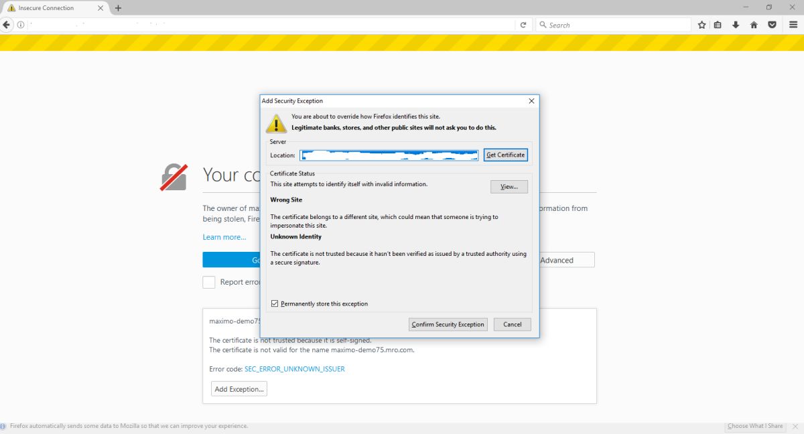
Task: Open the SEC_ERROR_UNKNOWN_ISSUER error code link
Action: tap(295, 369)
